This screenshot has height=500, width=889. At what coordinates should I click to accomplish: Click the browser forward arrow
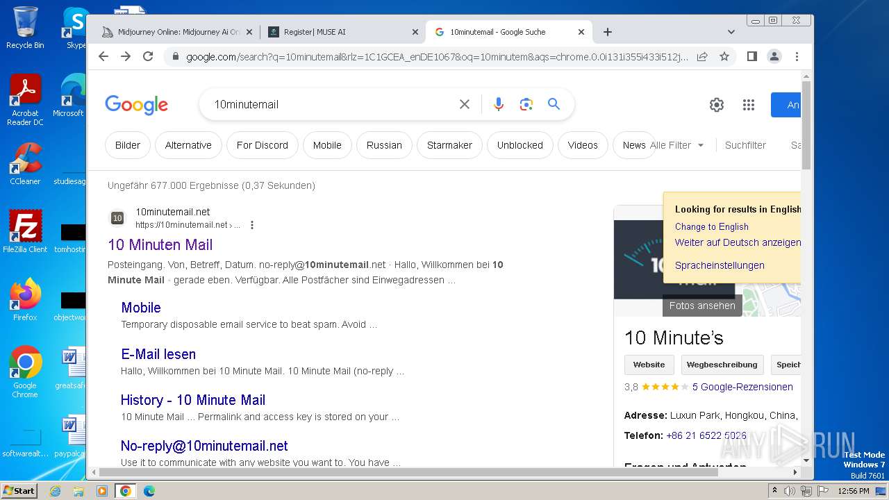(126, 56)
